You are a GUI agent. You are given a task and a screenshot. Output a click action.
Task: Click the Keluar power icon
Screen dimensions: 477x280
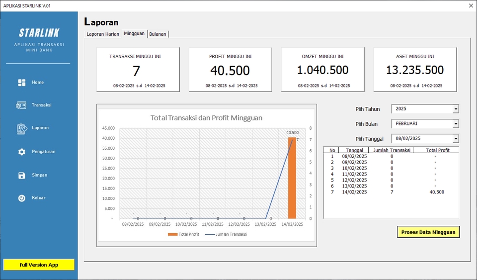pos(21,198)
